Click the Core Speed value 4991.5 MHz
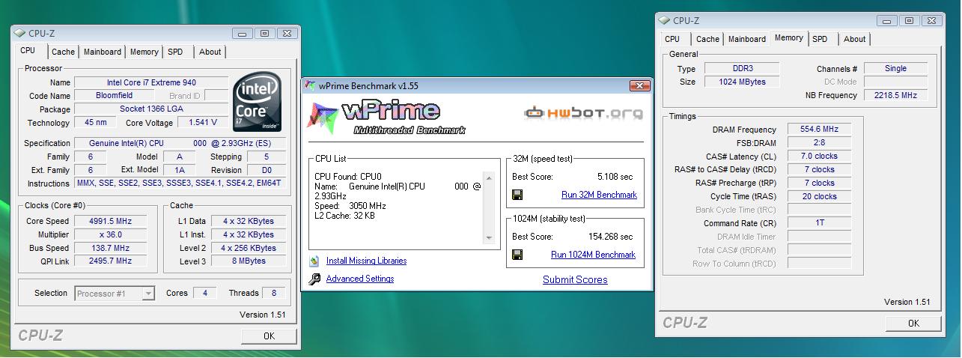 coord(111,221)
